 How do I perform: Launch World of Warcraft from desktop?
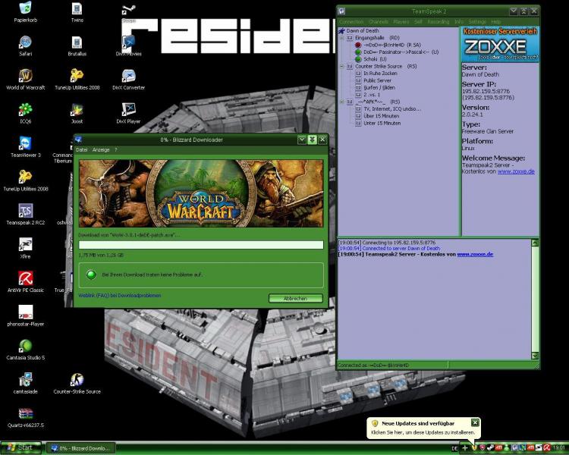(25, 80)
